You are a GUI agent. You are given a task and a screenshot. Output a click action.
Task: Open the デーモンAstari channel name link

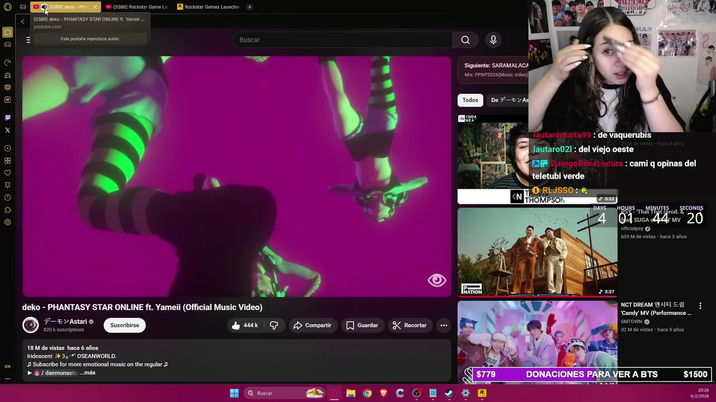click(x=65, y=322)
